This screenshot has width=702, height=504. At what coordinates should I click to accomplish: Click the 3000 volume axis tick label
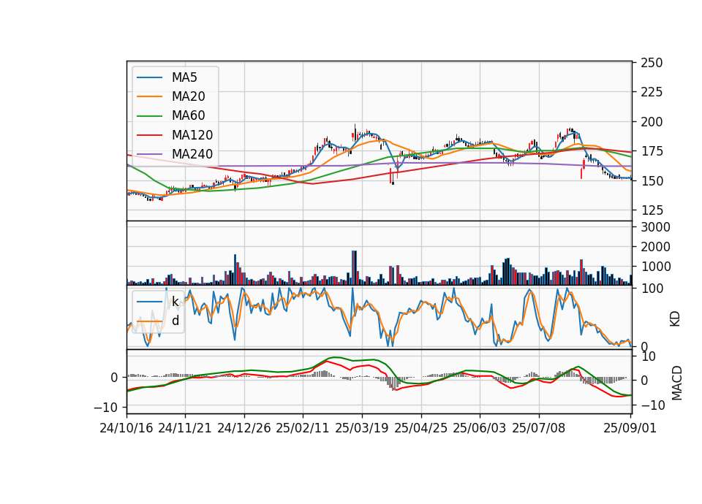point(655,227)
